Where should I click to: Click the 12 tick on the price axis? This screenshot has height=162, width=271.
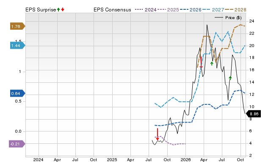point(252,95)
